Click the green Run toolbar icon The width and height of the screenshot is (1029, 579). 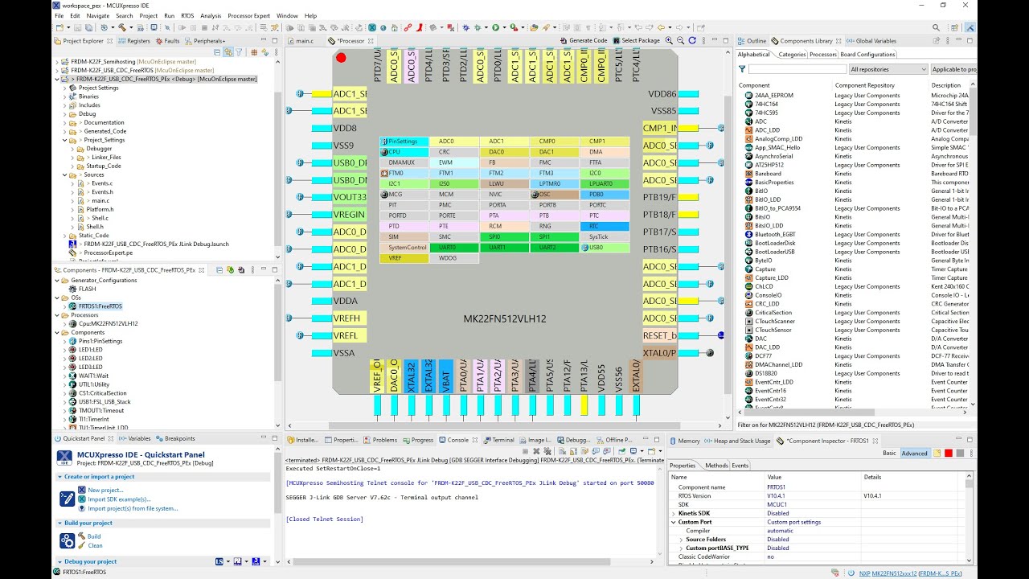coord(495,27)
